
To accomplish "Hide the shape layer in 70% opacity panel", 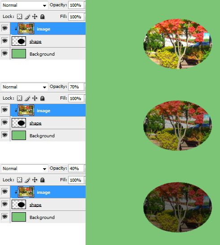I will [4, 122].
